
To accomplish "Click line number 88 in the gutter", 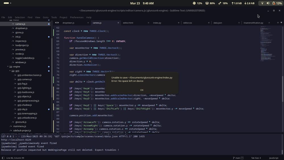I will pyautogui.click(x=58, y=115).
